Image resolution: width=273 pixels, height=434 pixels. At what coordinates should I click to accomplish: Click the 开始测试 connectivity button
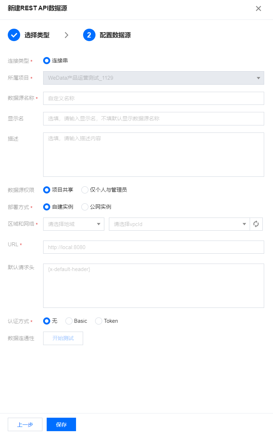(x=63, y=338)
